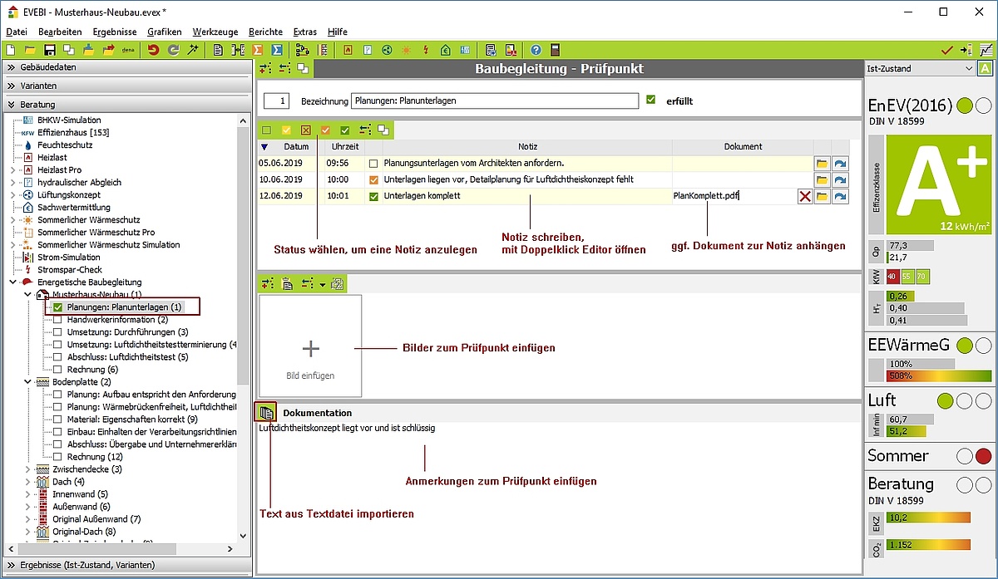Add note with green check status icon

344,130
